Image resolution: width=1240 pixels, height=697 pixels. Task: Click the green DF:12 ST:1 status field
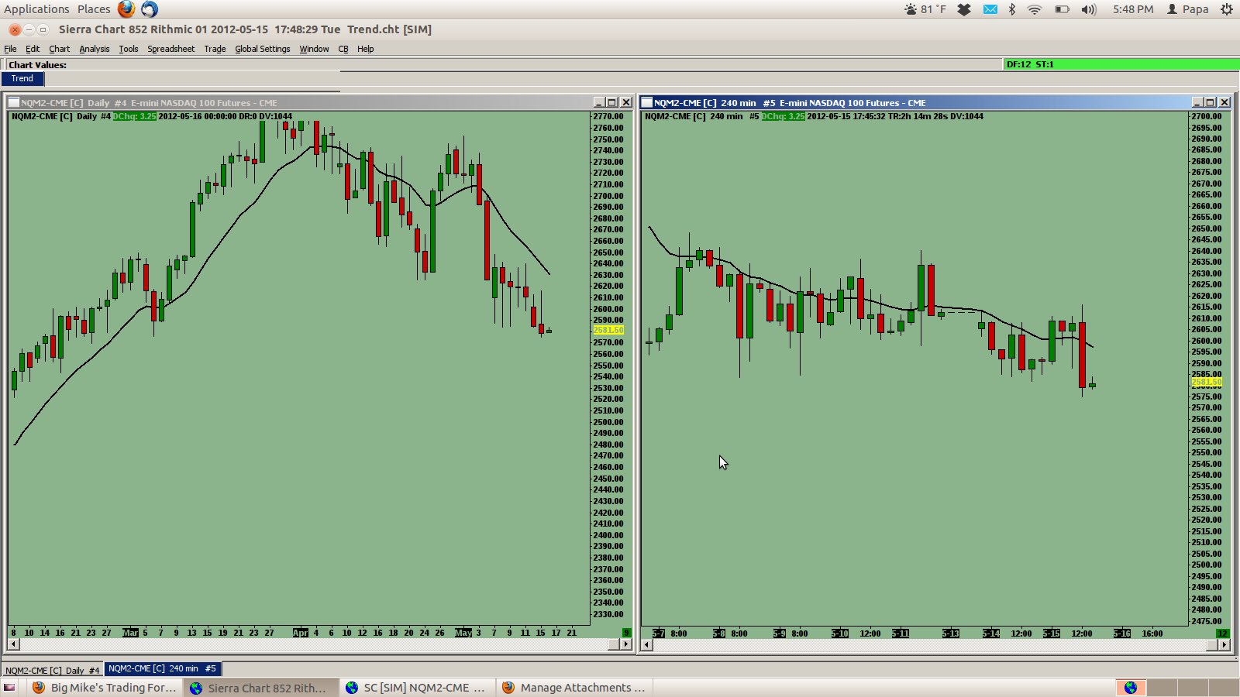1121,64
